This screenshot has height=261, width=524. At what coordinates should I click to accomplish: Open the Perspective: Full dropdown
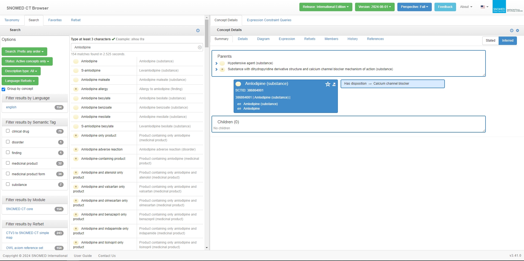click(x=414, y=7)
